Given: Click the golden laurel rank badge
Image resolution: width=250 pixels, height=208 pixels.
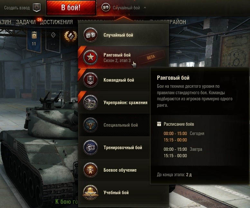Looking at the screenshot, I should pos(71,36).
